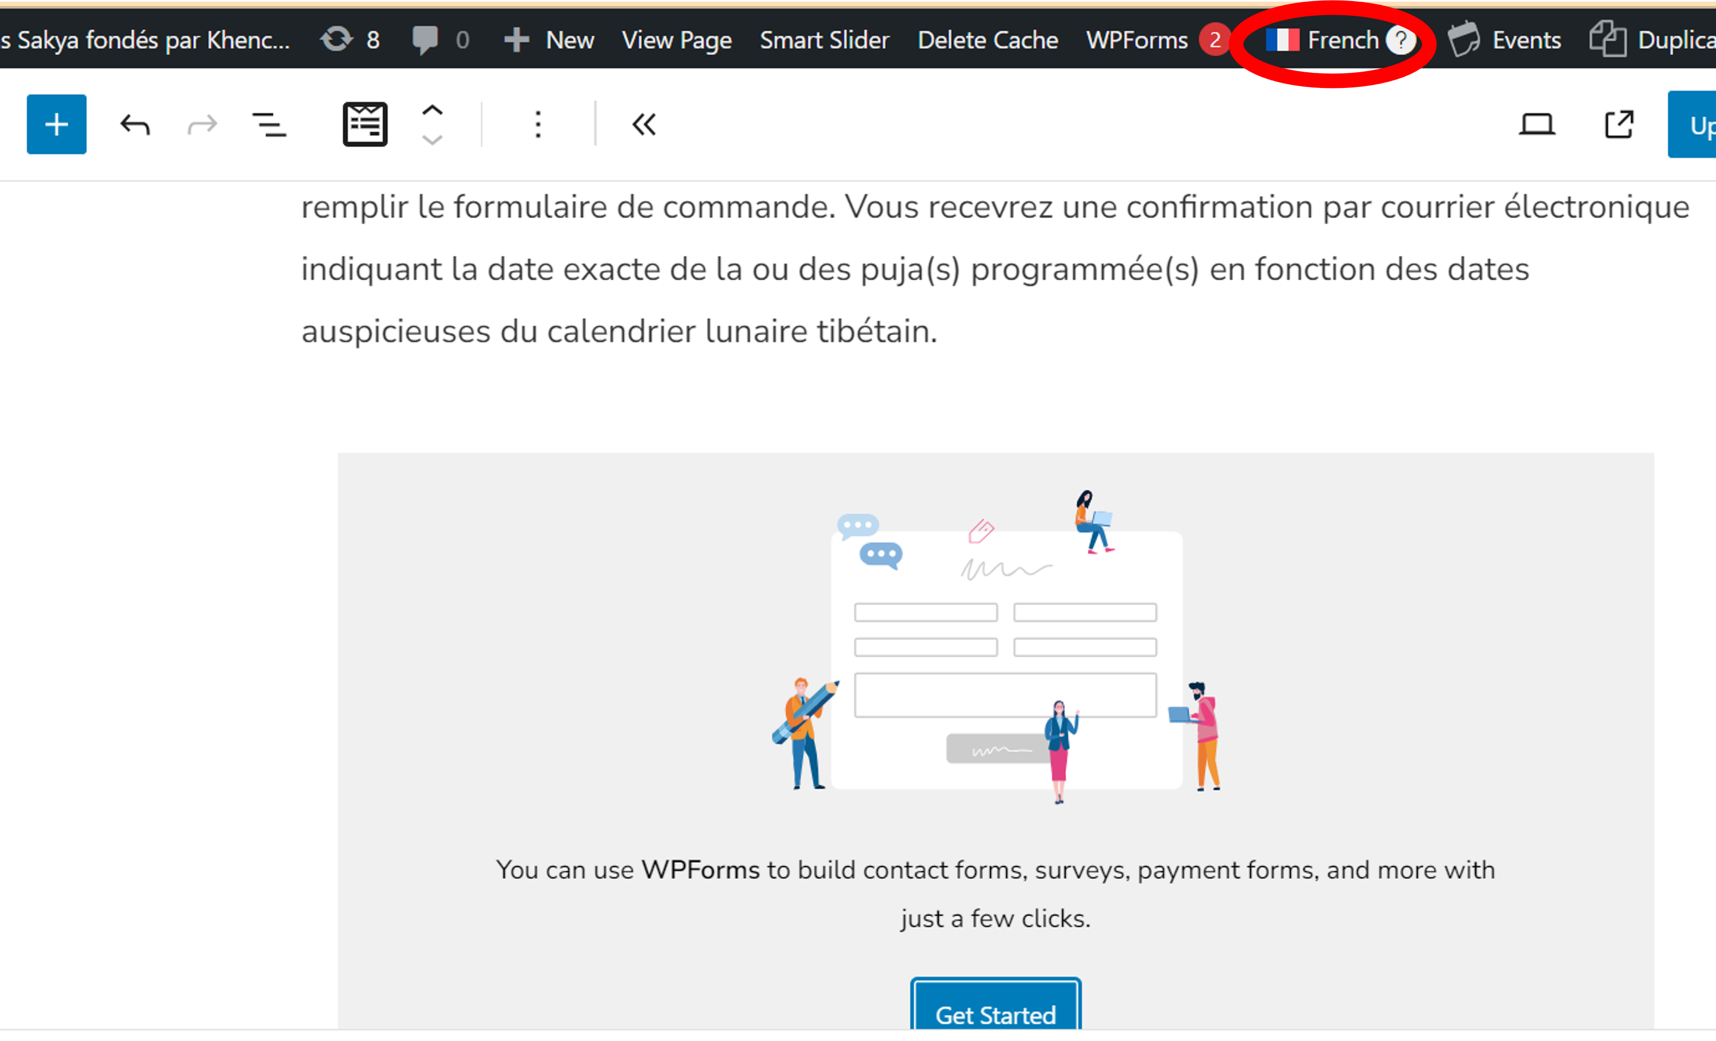
Task: Move the selected block down
Action: coord(433,140)
